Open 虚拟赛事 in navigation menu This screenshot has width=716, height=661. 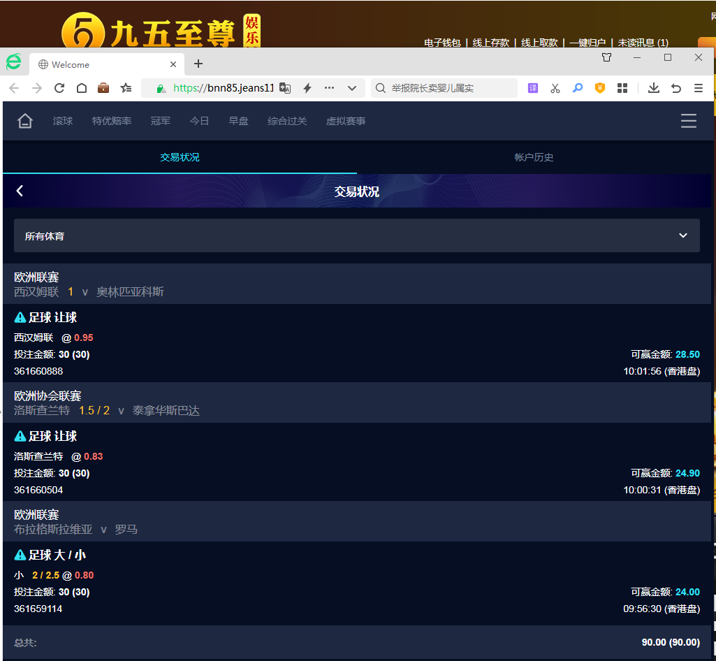[346, 121]
